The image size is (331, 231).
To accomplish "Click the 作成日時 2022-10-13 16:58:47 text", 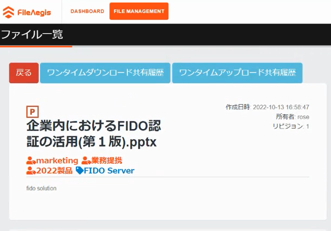I will coord(267,107).
